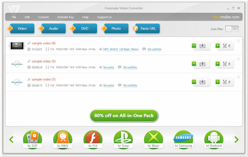Choose the to FLV output format

click(93, 140)
